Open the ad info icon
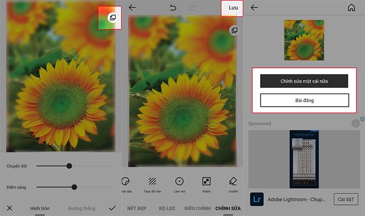 pyautogui.click(x=362, y=119)
